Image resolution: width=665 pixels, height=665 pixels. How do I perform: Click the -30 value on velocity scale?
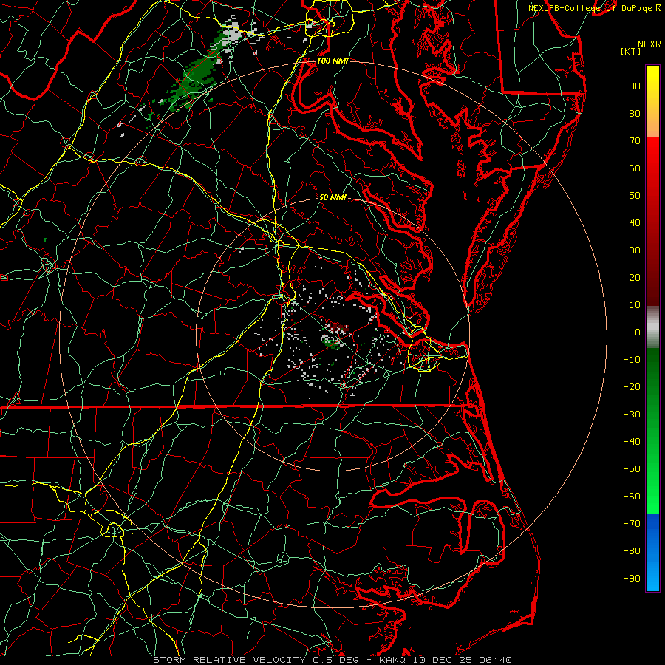pos(632,415)
